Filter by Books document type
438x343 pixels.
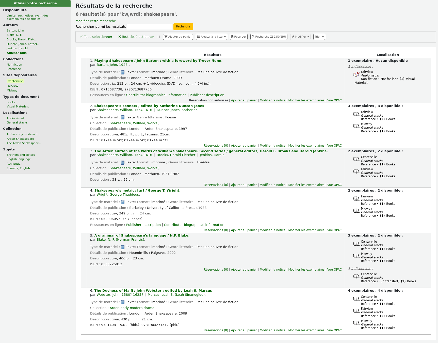[11, 102]
